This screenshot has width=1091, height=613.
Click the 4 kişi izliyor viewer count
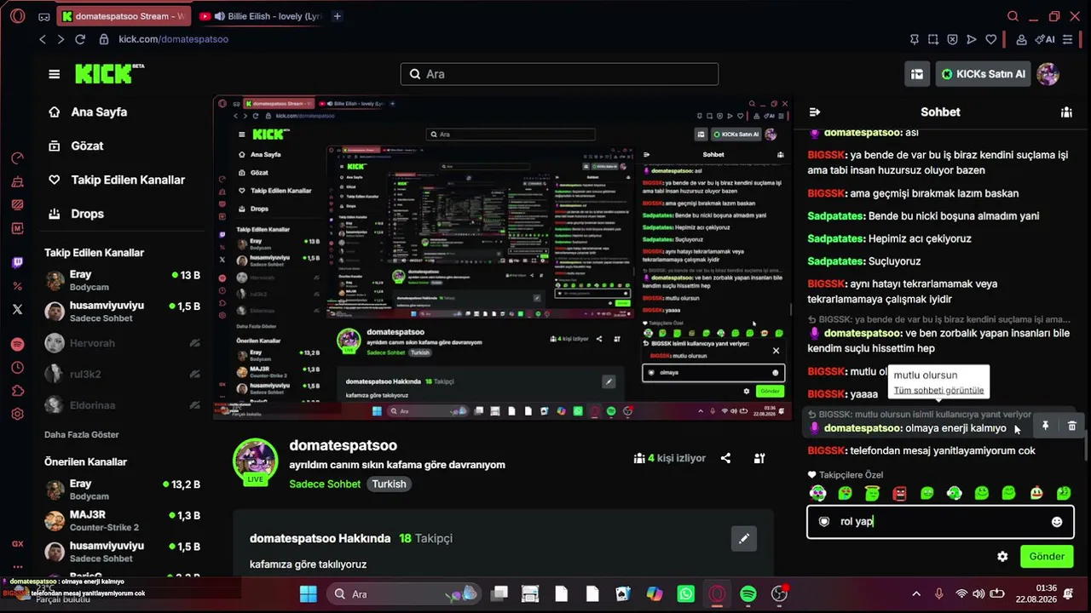[670, 458]
